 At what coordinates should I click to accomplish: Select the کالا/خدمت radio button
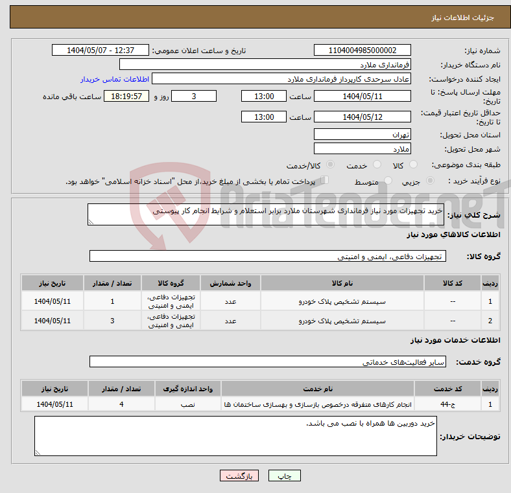point(330,165)
